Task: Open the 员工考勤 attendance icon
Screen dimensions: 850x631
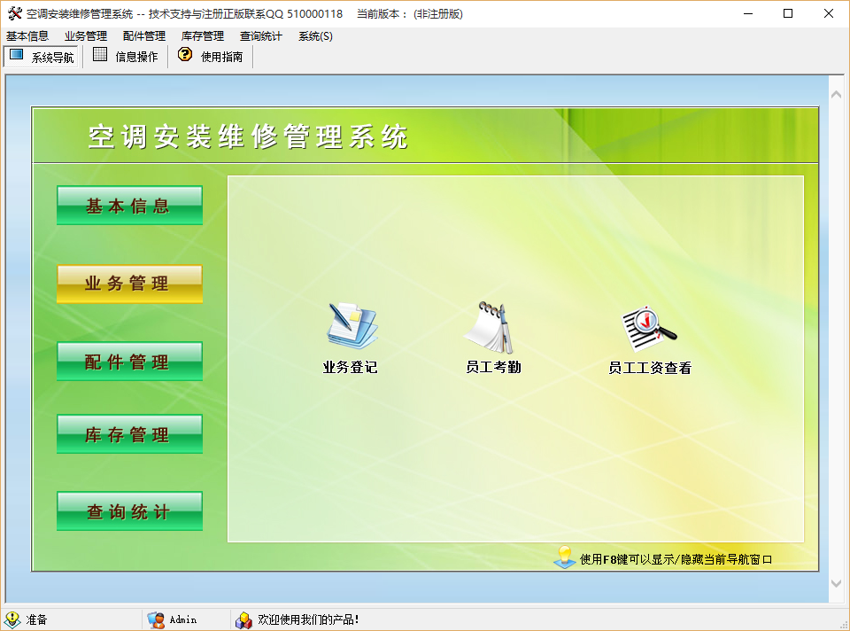Action: (492, 327)
